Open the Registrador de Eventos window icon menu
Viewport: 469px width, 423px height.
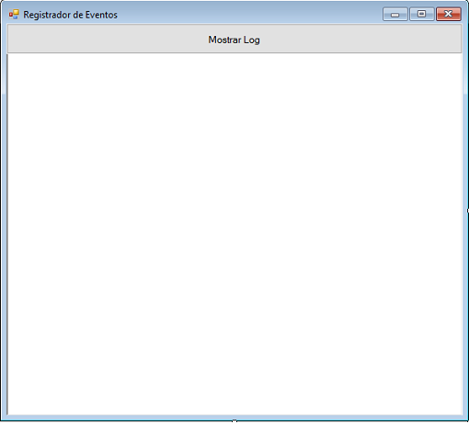(14, 14)
